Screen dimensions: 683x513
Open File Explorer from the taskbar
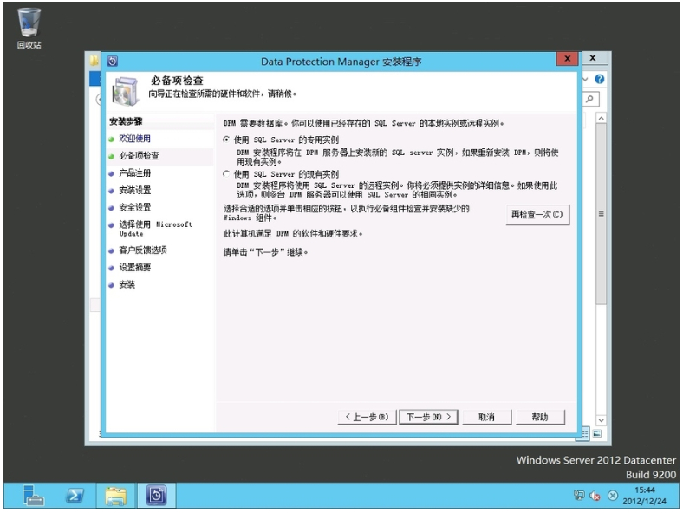coord(116,496)
